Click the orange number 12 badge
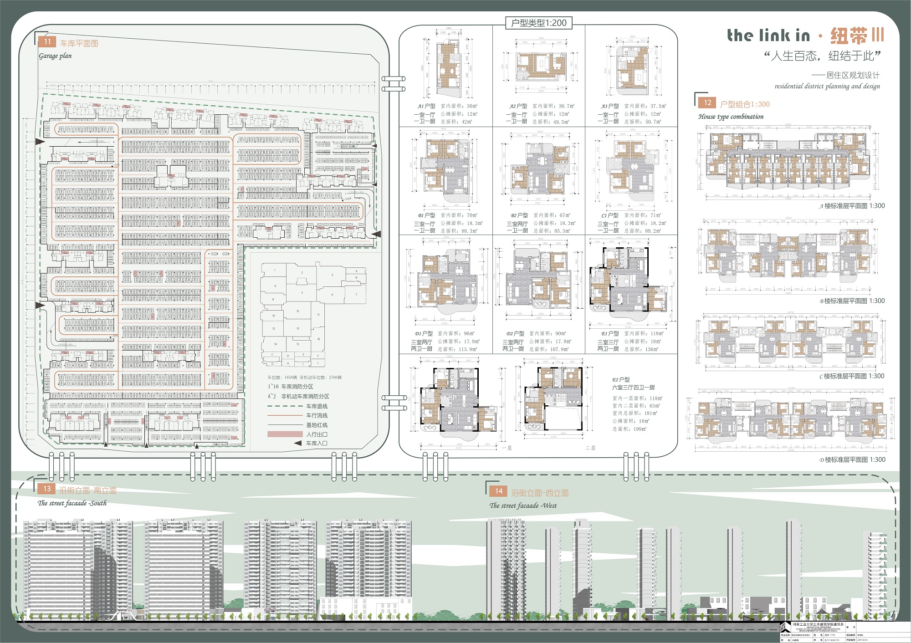 (707, 103)
